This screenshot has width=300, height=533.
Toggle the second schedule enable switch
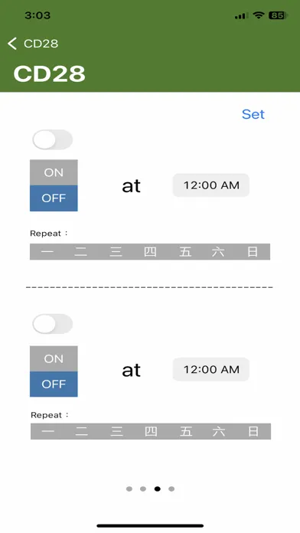tap(53, 324)
